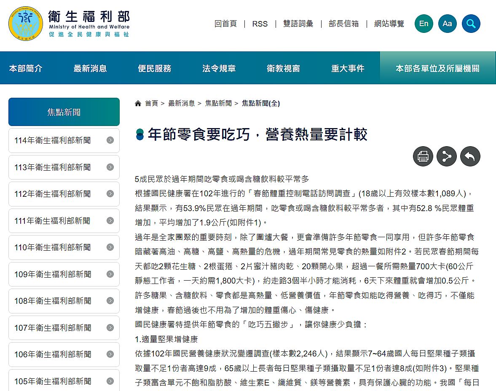
Task: Click the RSS link in the header
Action: point(260,24)
